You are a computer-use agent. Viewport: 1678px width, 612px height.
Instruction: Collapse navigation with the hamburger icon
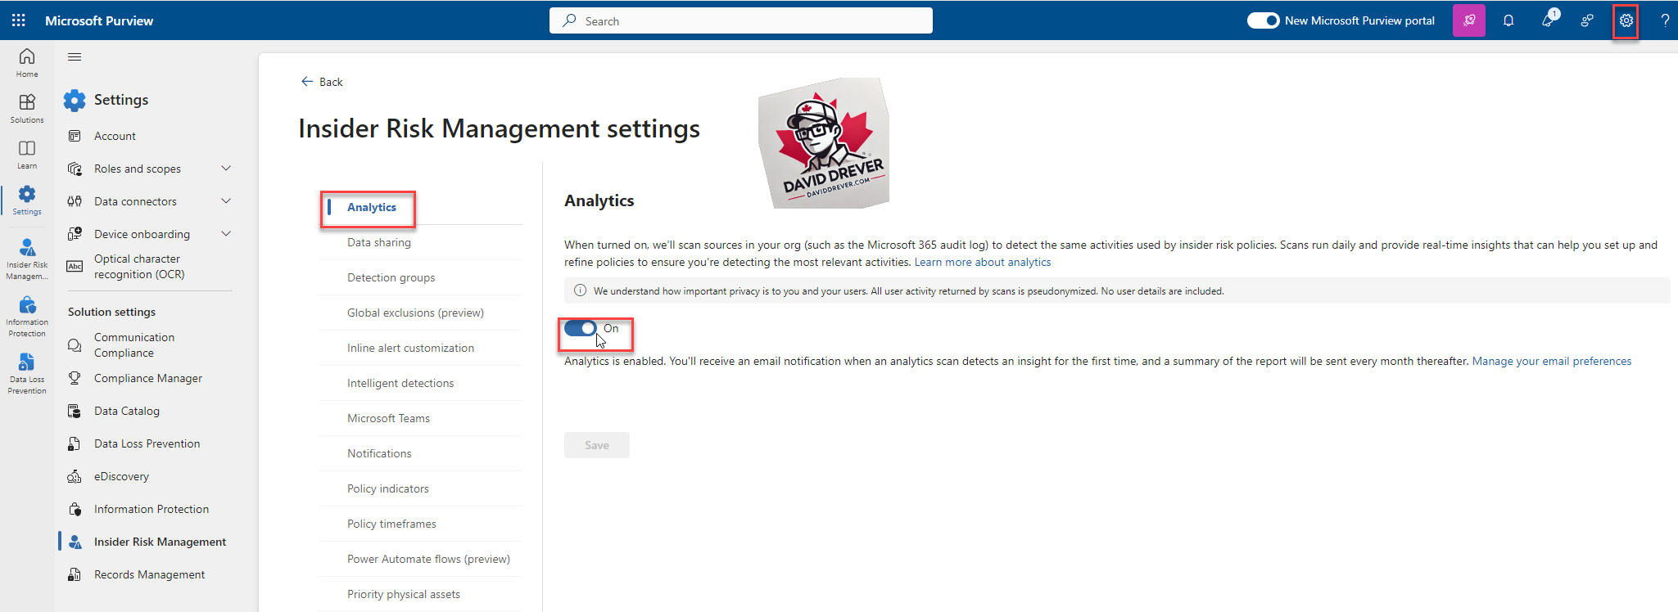click(75, 56)
